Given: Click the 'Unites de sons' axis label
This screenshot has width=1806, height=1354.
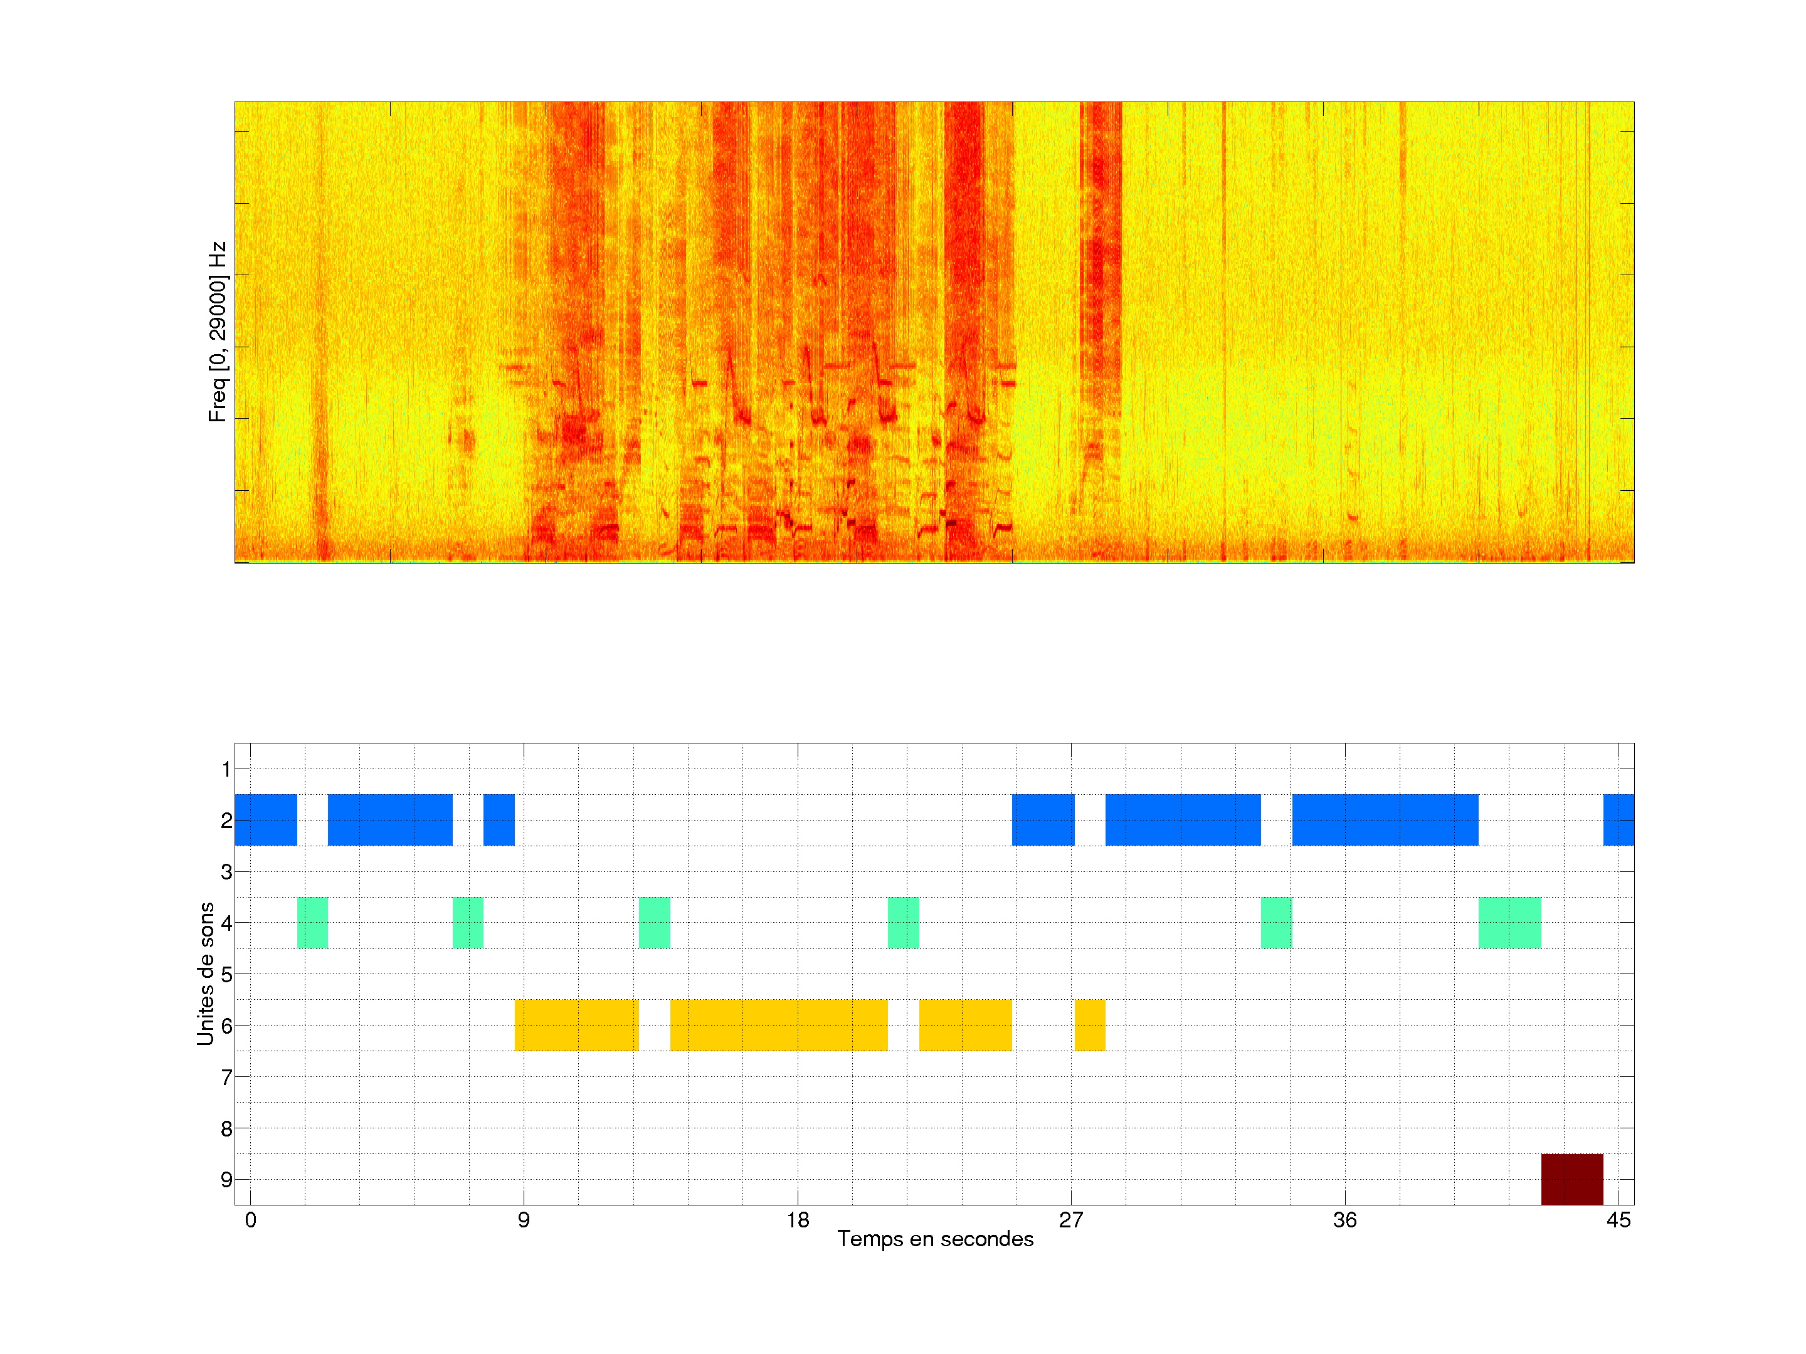Looking at the screenshot, I should (x=206, y=973).
